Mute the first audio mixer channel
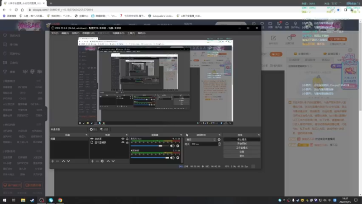362x204 pixels. tap(172, 146)
